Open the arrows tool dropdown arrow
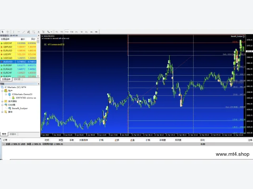This screenshot has height=189, width=253. [x=51, y=32]
